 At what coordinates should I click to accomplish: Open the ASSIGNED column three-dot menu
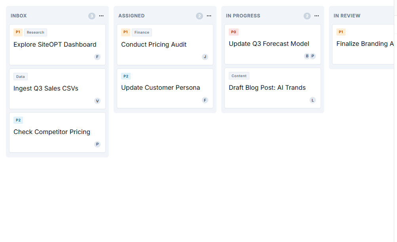tap(209, 16)
